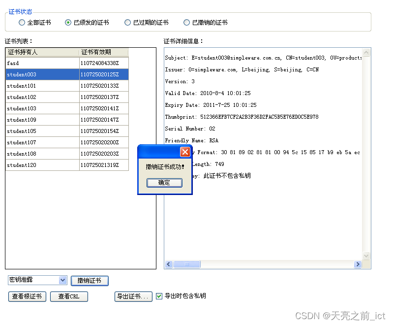Click the horizontal scrollbar thumb in details
Image resolution: width=393 pixels, height=325 pixels.
tap(187, 264)
